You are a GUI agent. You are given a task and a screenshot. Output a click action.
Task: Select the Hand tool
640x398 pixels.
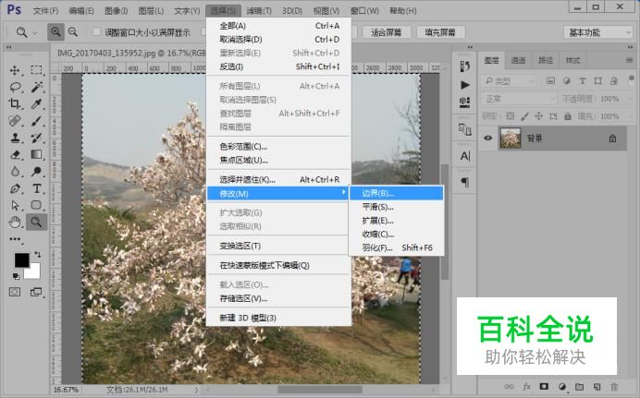pyautogui.click(x=15, y=222)
